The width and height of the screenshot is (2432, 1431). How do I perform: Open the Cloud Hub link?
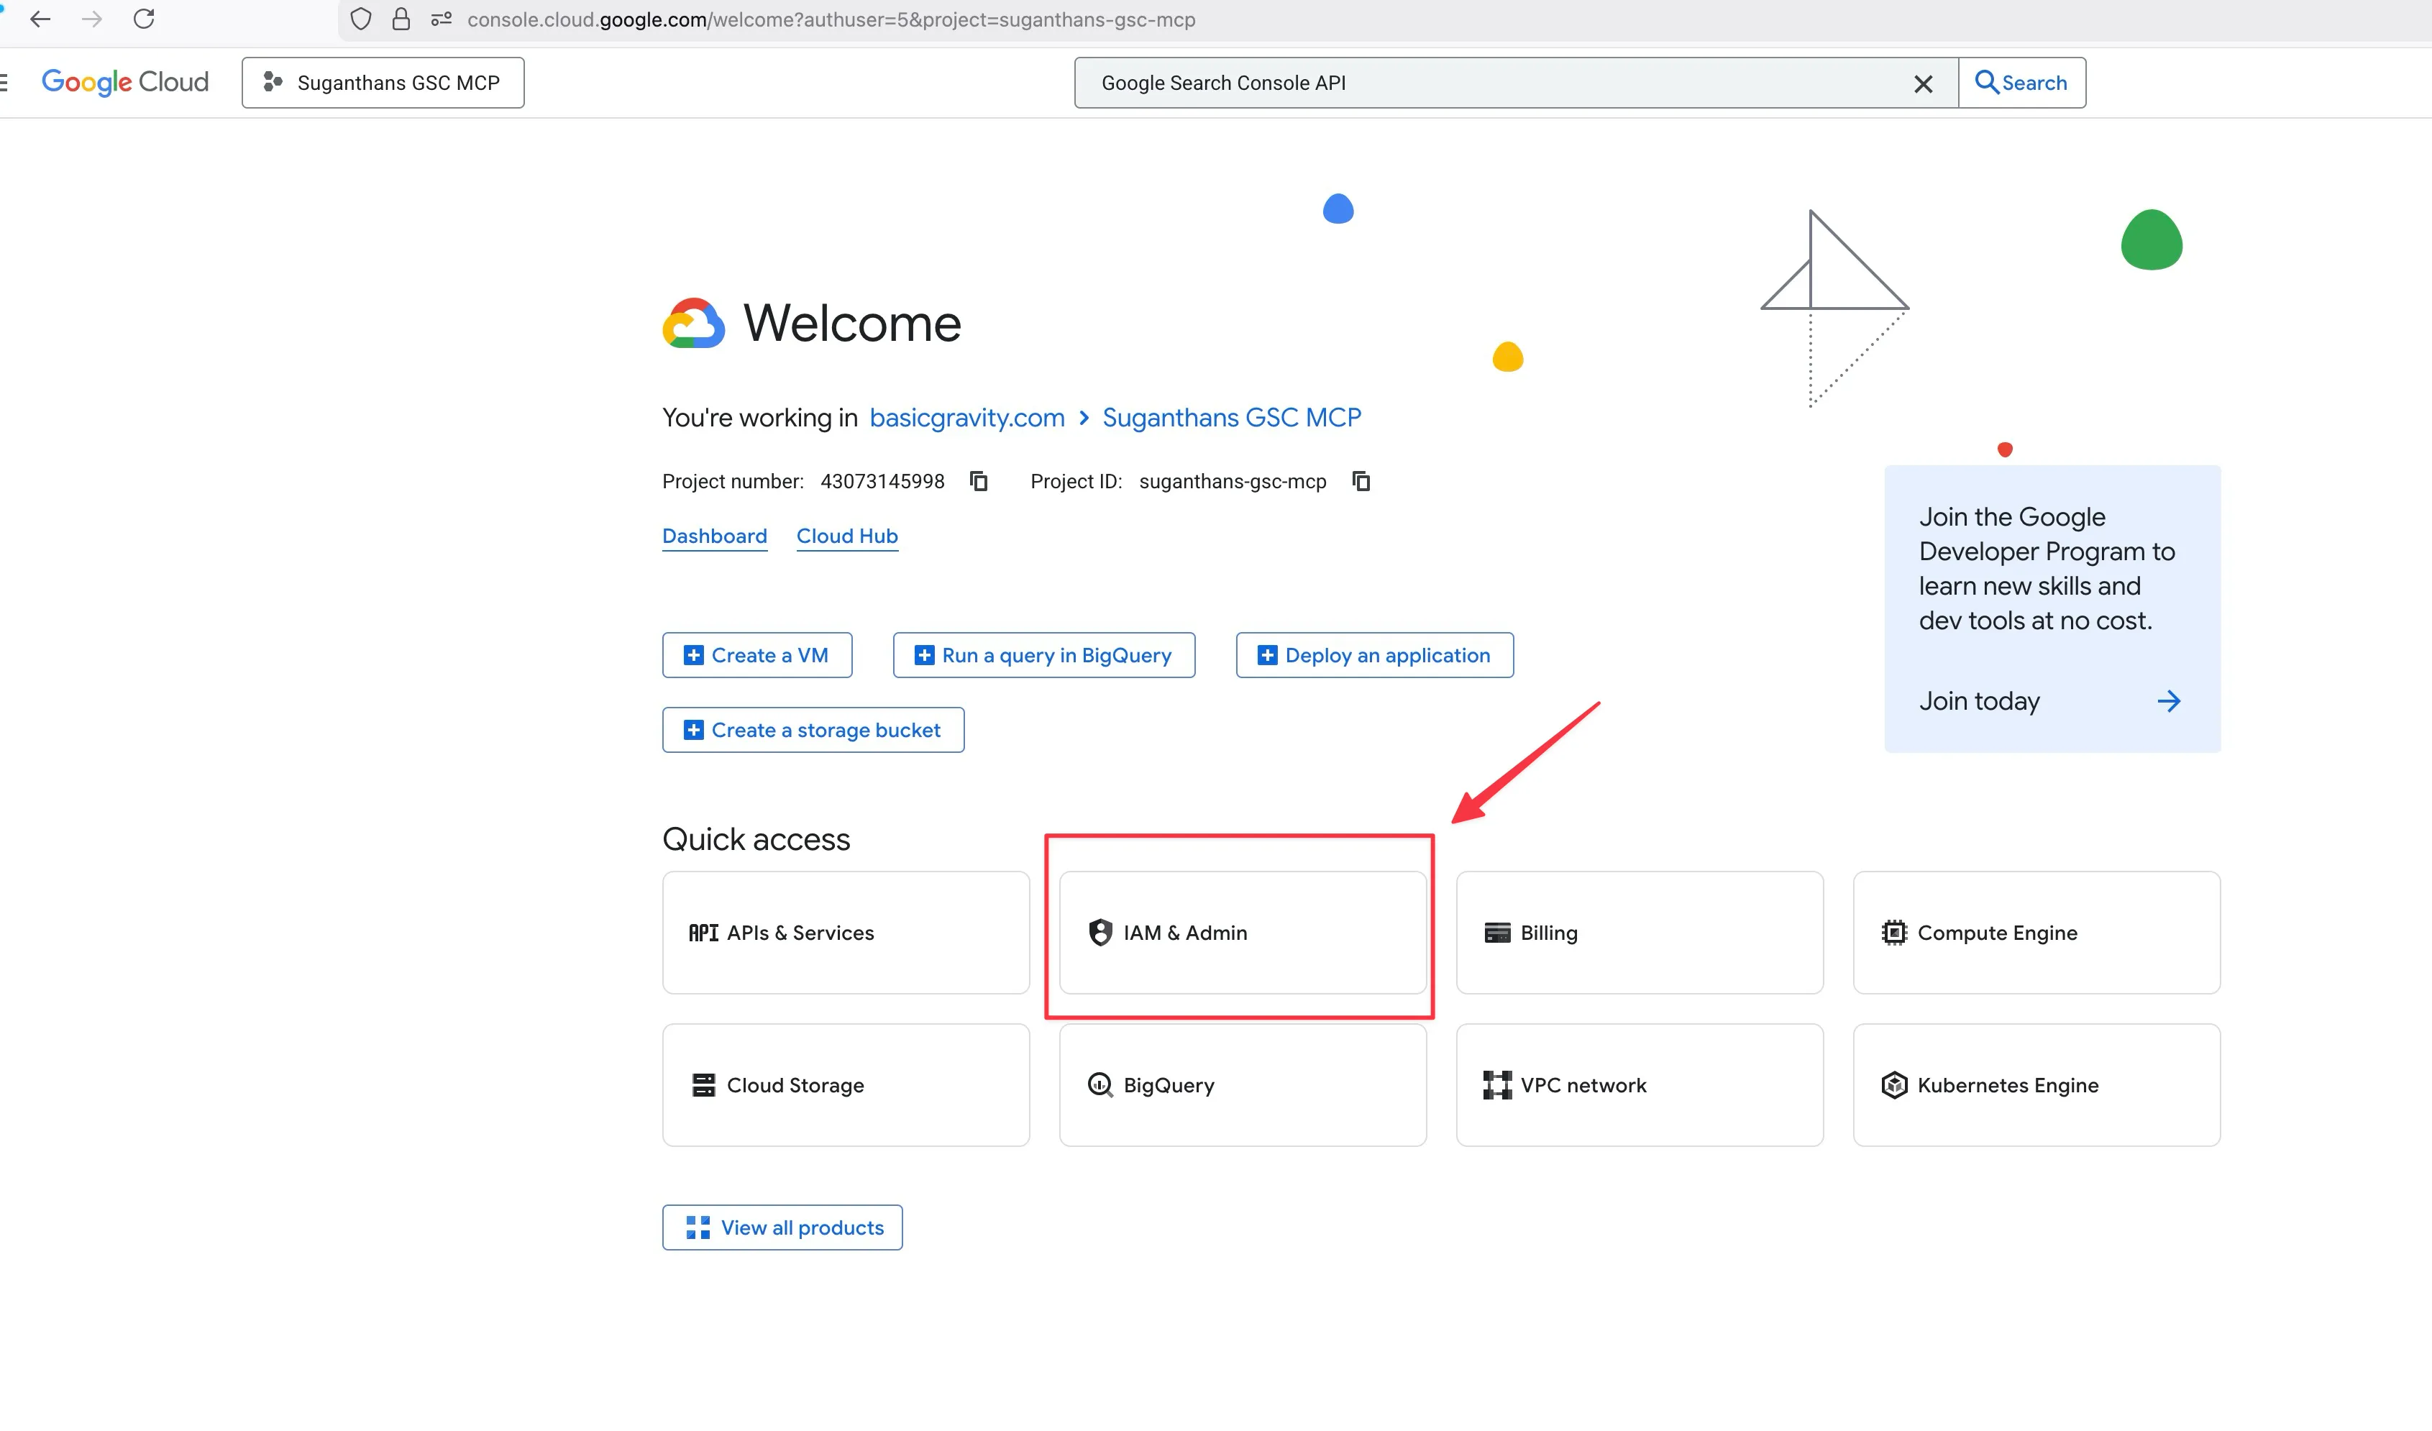[846, 536]
